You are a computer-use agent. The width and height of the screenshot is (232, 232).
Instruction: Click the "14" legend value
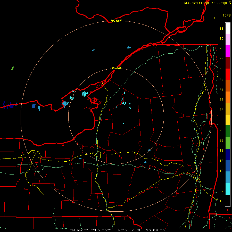[x=221, y=161]
